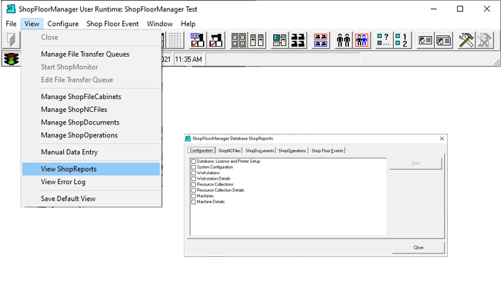
Task: Enable Resource Collection Details checkbox
Action: coord(193,190)
